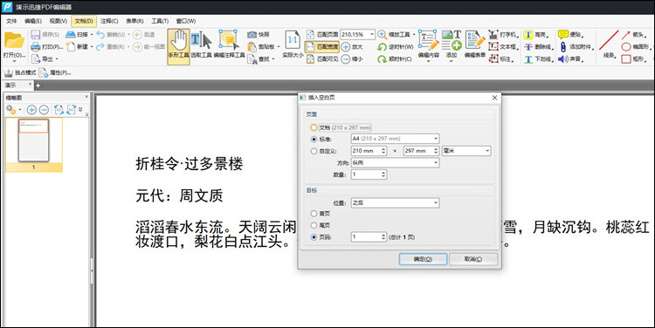Viewport: 655px width, 328px height.
Task: Click the OK (确定) button
Action: click(x=423, y=259)
